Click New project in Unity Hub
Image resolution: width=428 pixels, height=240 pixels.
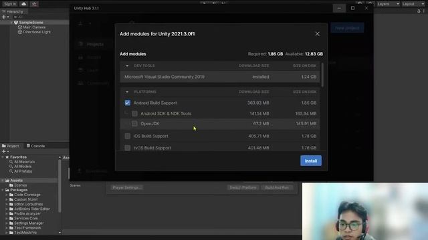click(347, 28)
